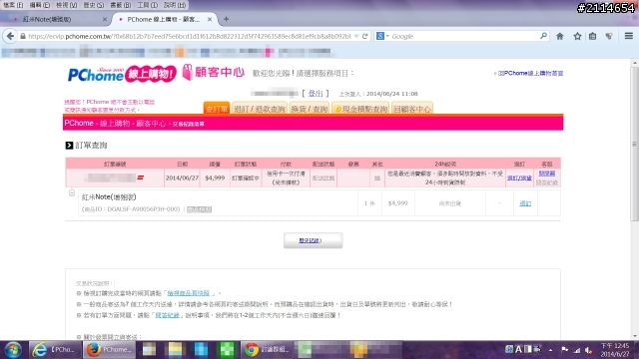
Task: Open the Firefox hamburger menu
Action: [629, 36]
